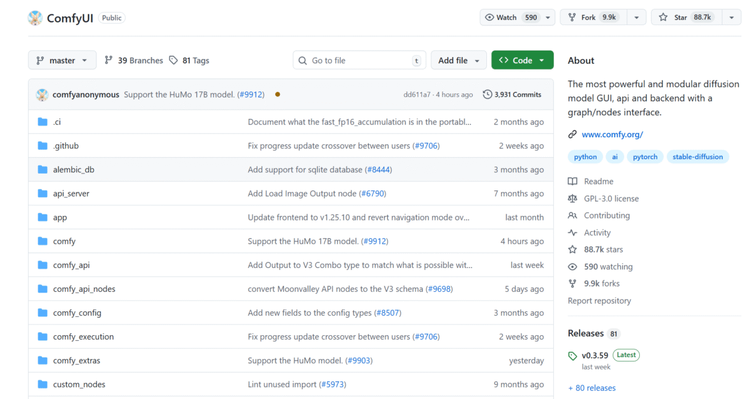View the + 80 releases link
752x399 pixels.
pyautogui.click(x=592, y=388)
